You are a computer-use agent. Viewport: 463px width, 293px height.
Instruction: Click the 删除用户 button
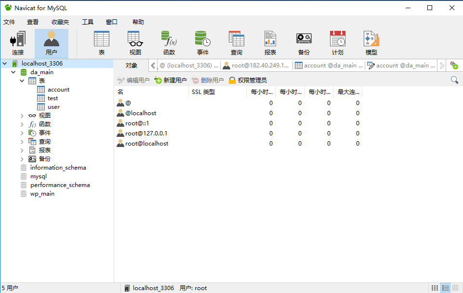pos(208,80)
